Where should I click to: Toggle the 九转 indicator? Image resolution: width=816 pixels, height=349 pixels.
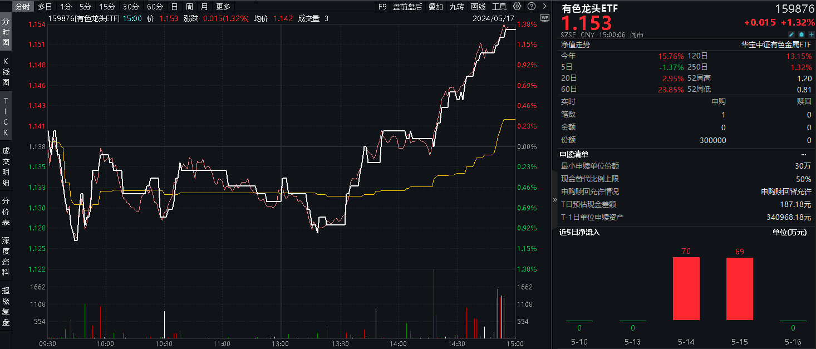pyautogui.click(x=456, y=7)
